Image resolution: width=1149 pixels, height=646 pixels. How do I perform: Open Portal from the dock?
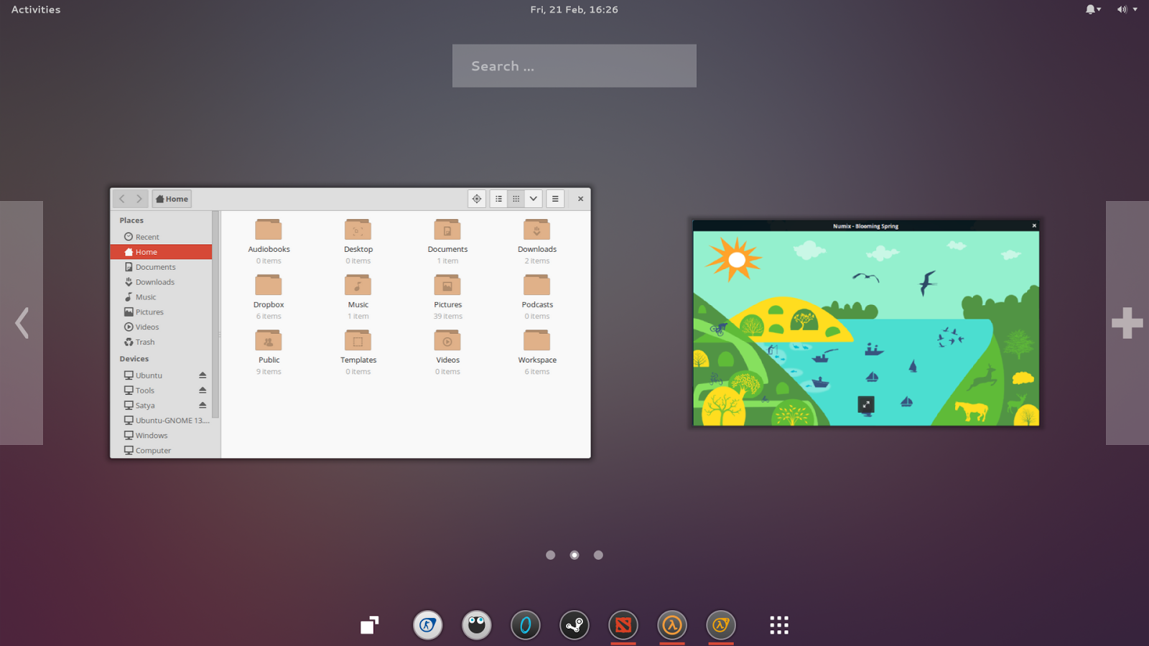point(526,624)
